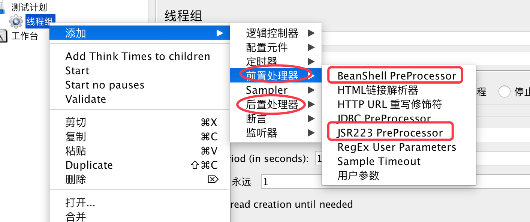Expand 断言 submenu
The height and width of the screenshot is (222, 530).
(275, 118)
